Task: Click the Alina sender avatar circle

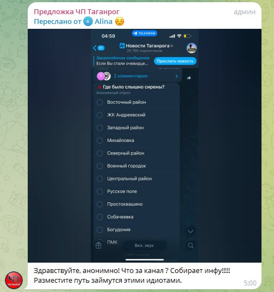Action: 88,22
